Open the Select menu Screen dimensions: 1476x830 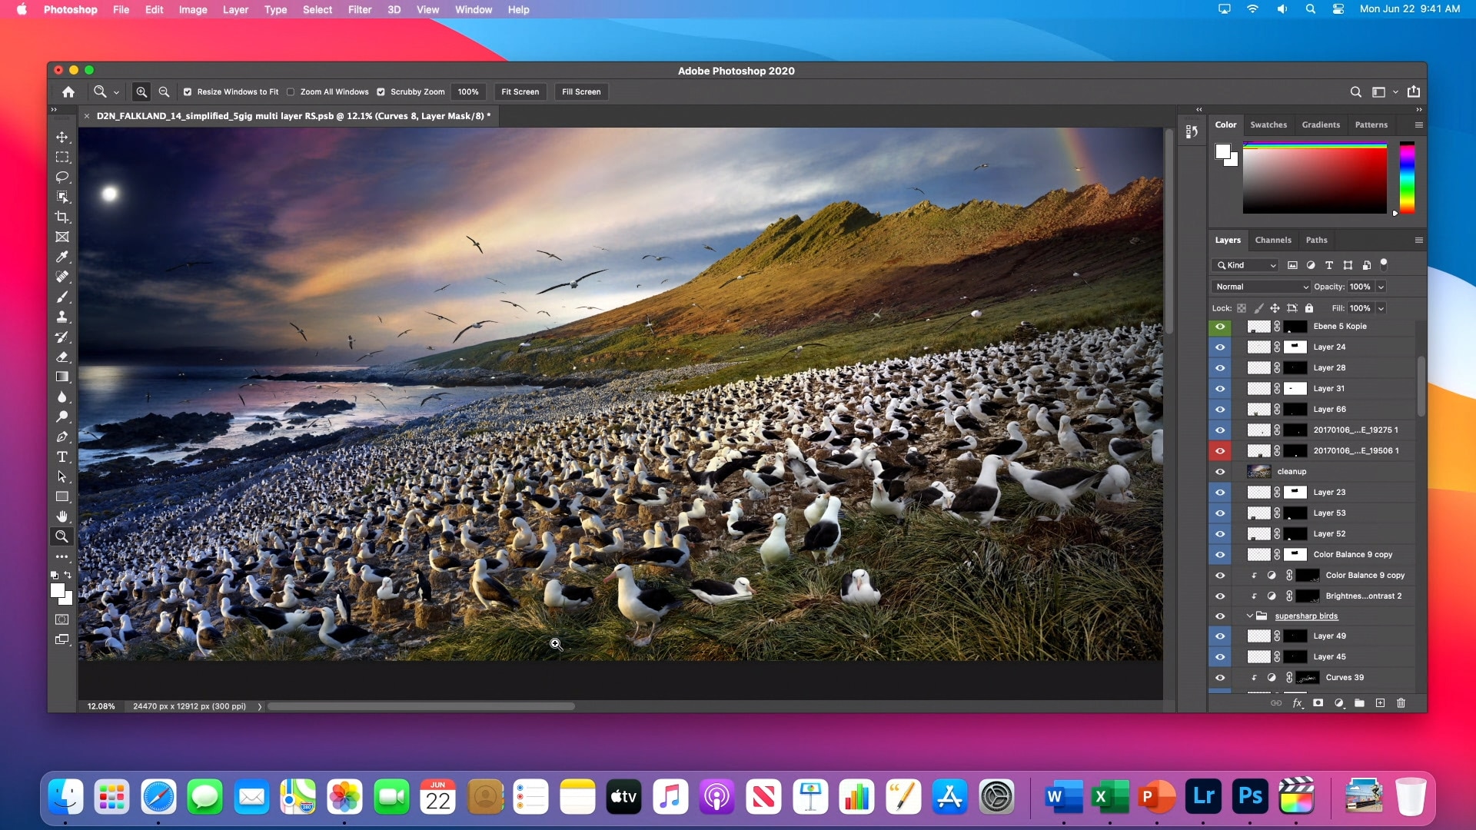(317, 9)
